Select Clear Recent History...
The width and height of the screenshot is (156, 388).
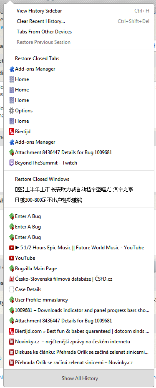point(78,21)
